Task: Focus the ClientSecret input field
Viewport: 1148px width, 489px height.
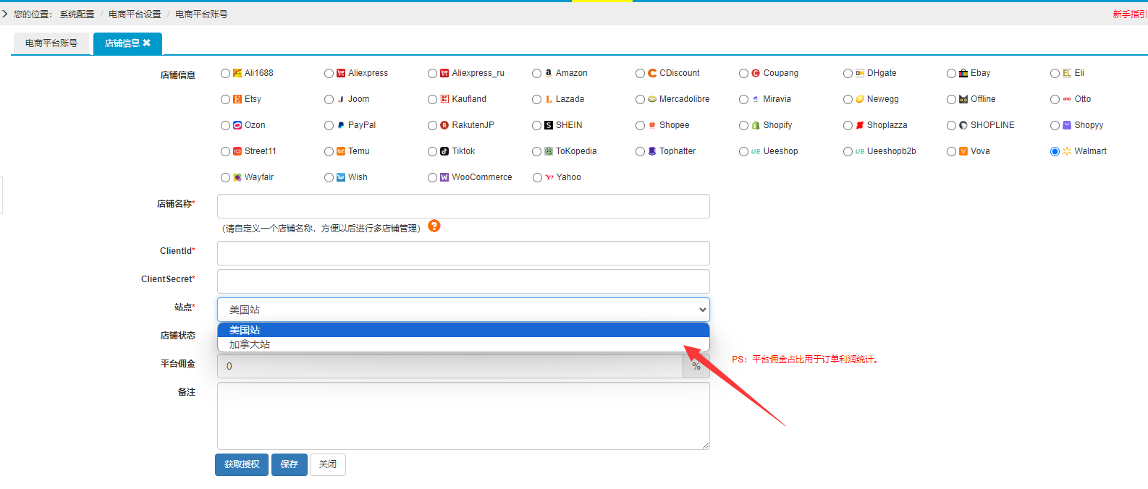Action: coord(463,281)
